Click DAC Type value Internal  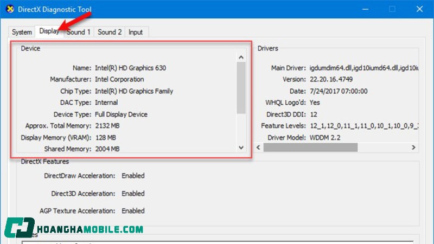click(106, 102)
